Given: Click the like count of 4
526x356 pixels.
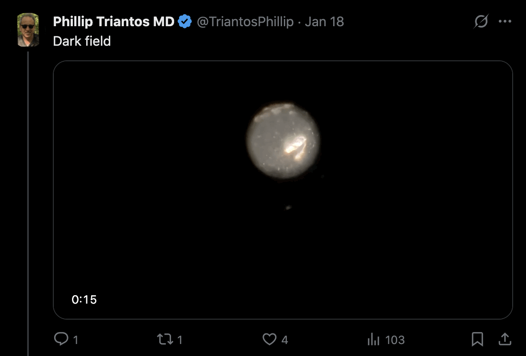Looking at the screenshot, I should tap(285, 340).
